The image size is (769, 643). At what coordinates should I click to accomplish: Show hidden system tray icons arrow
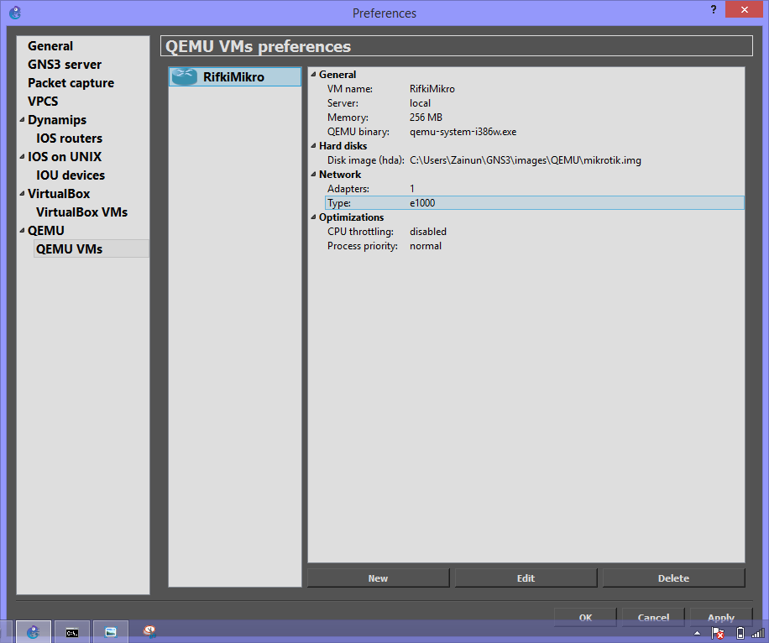coord(697,633)
